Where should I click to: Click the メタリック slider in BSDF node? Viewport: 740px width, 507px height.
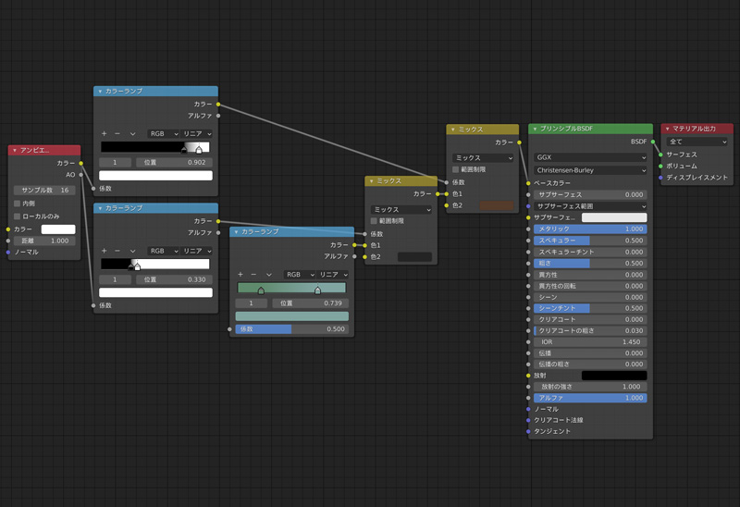pos(590,229)
